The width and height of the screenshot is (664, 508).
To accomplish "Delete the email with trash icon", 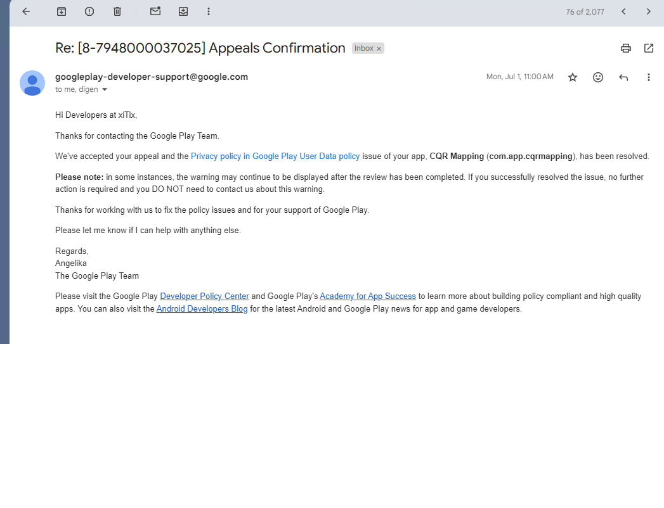I will click(x=117, y=11).
